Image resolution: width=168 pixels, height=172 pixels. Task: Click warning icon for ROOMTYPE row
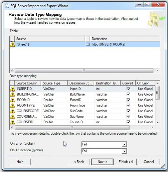click(x=12, y=106)
